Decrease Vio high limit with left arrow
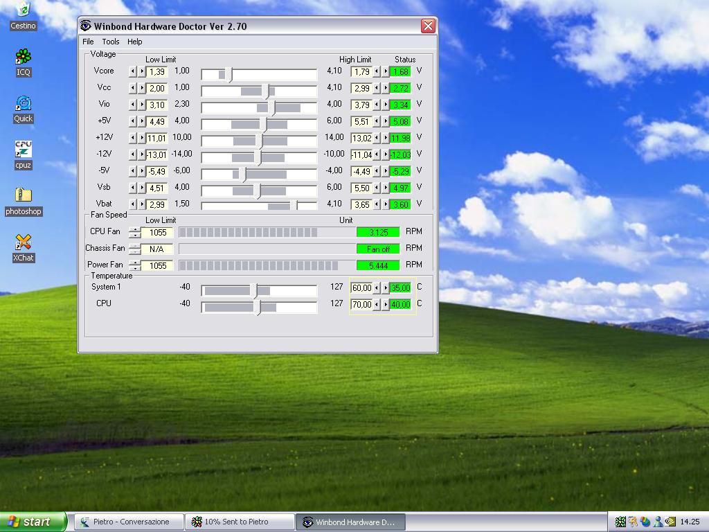This screenshot has height=532, width=709. 376,105
